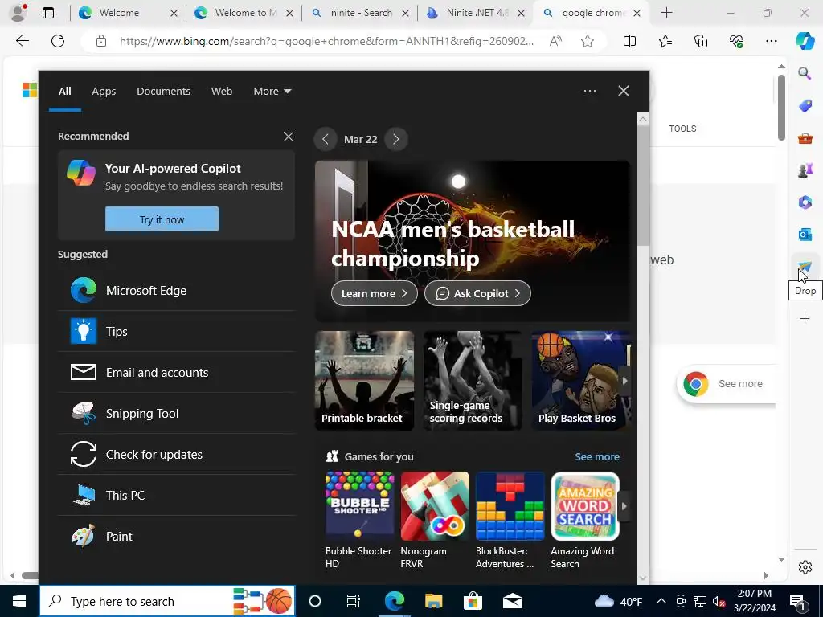The image size is (823, 617).
Task: Open Bubble Shooter HD game
Action: click(359, 520)
